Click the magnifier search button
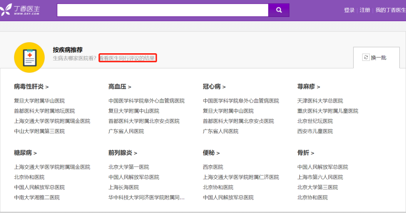This screenshot has height=213, width=406. coord(279,10)
